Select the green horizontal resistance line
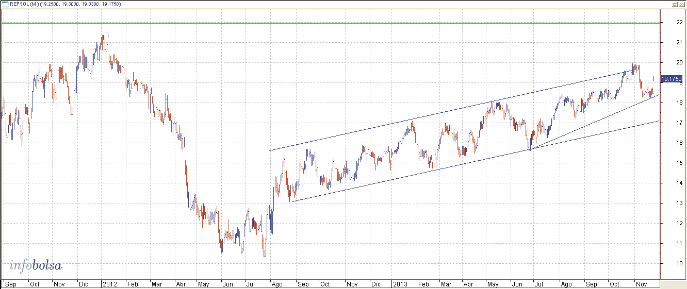The image size is (687, 289). click(x=330, y=23)
